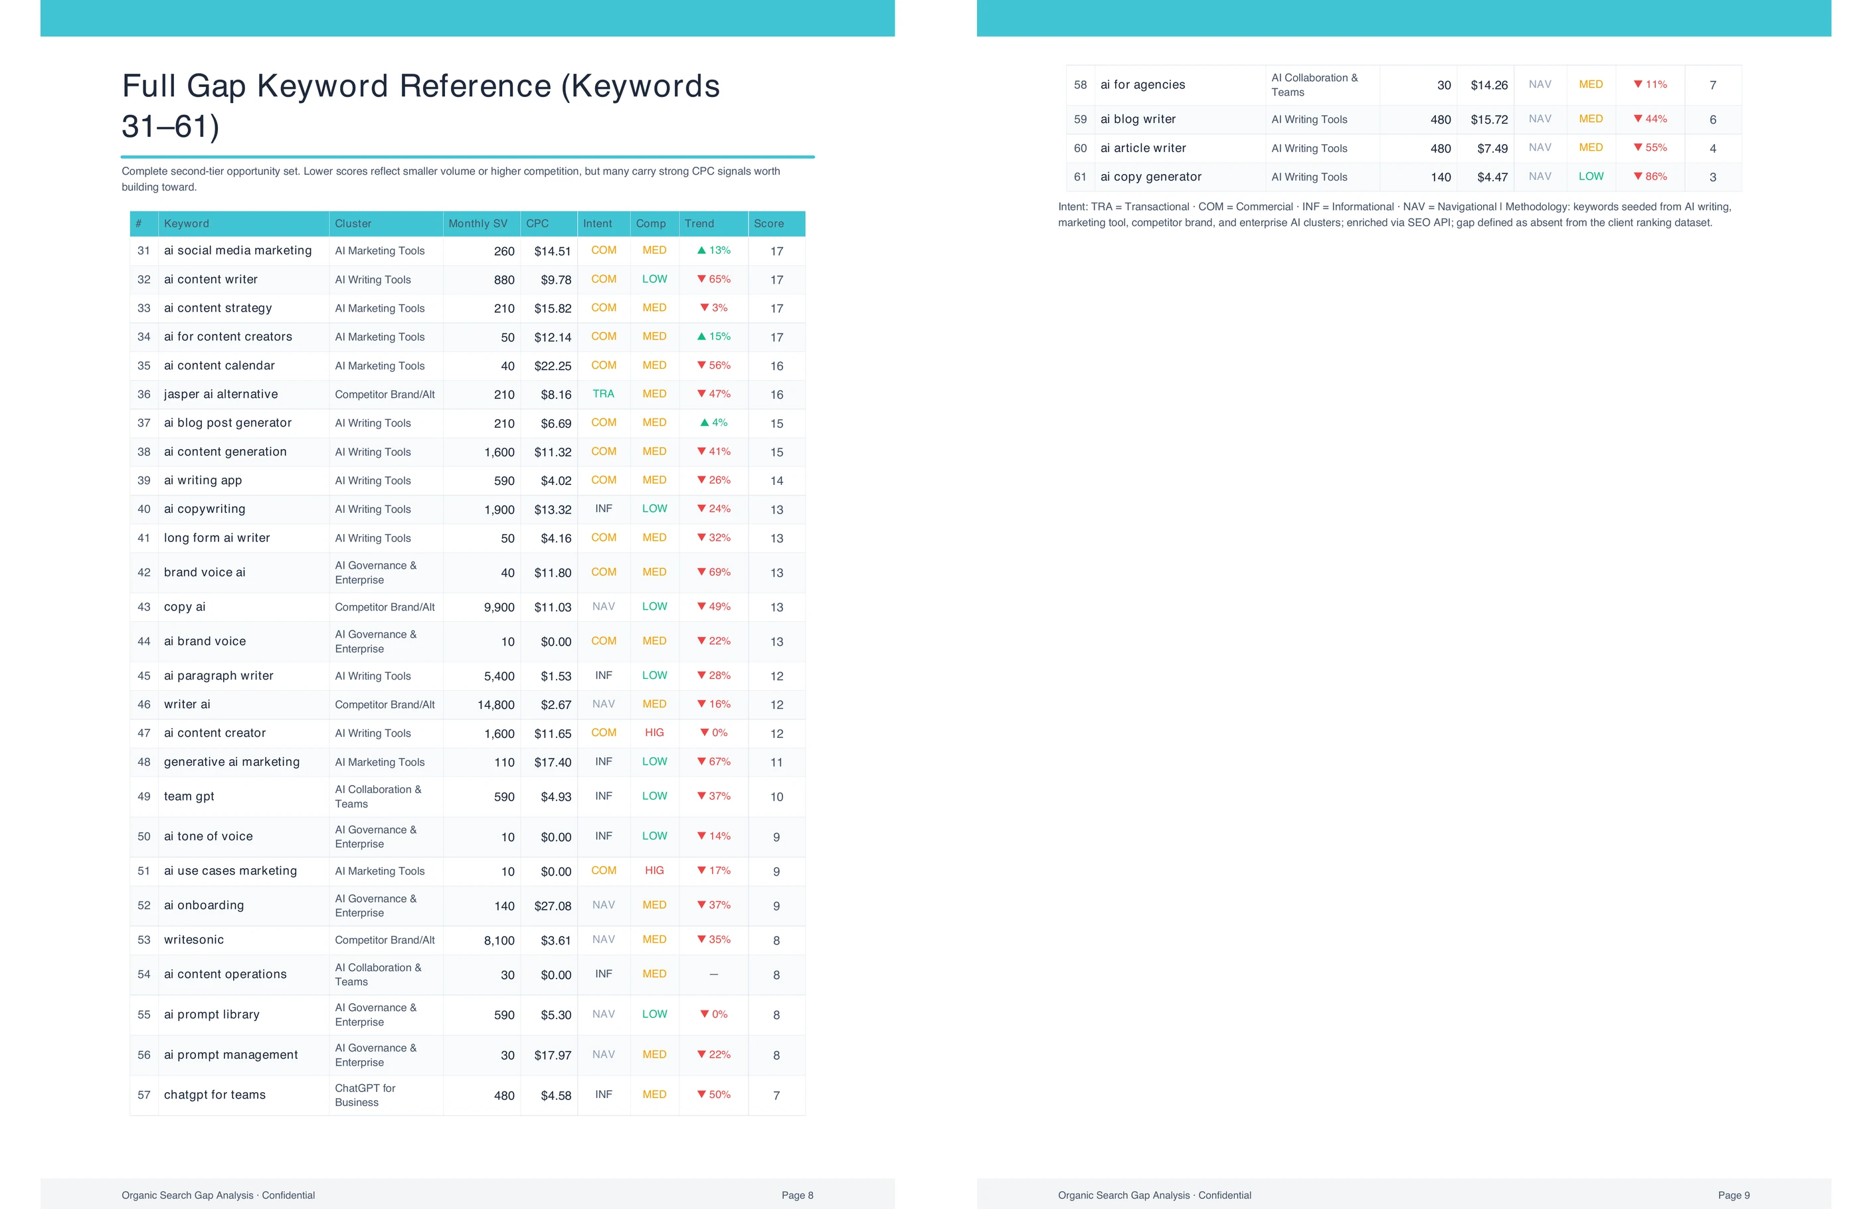
Task: Click the red down-trend arrow in ai for agencies row
Action: tap(1637, 85)
